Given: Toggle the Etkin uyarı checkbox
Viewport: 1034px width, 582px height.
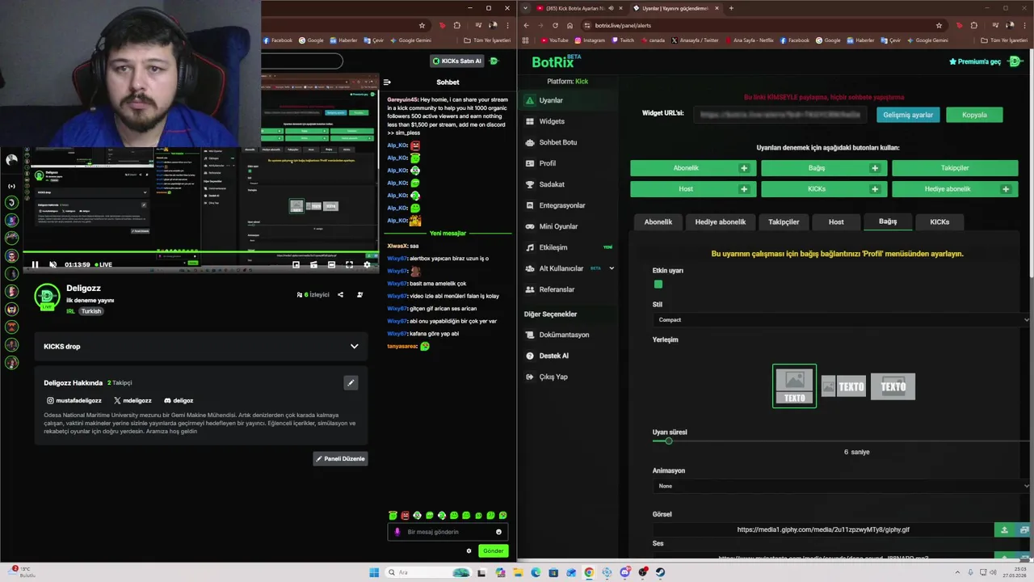Looking at the screenshot, I should coord(658,284).
